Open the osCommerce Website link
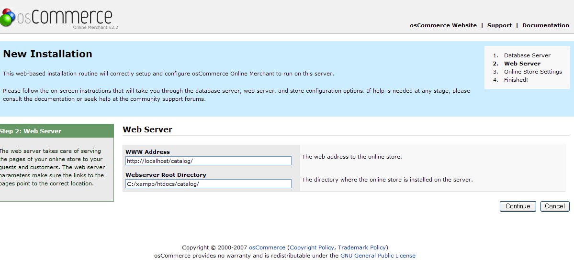 (443, 25)
